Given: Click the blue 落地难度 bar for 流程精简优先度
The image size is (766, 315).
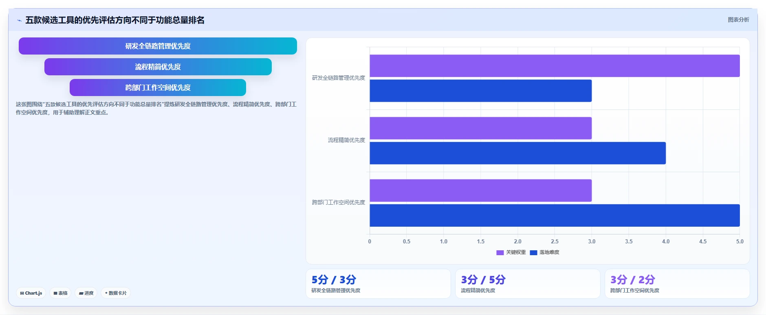Looking at the screenshot, I should 517,153.
